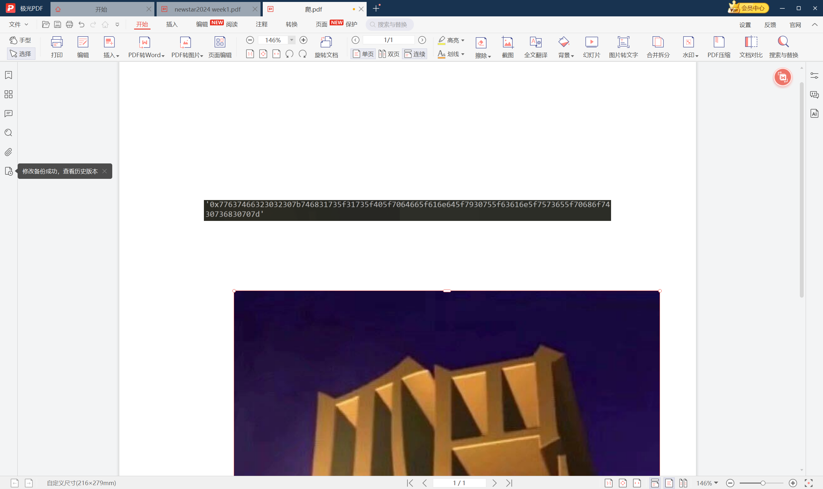
Task: Show page thumbnails sidebar panel
Action: (x=9, y=94)
